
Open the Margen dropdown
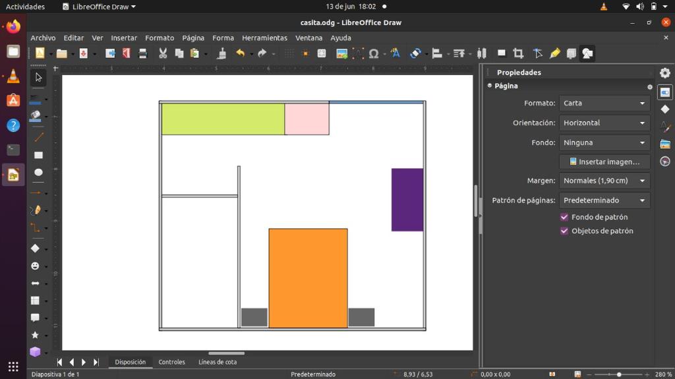coord(604,181)
